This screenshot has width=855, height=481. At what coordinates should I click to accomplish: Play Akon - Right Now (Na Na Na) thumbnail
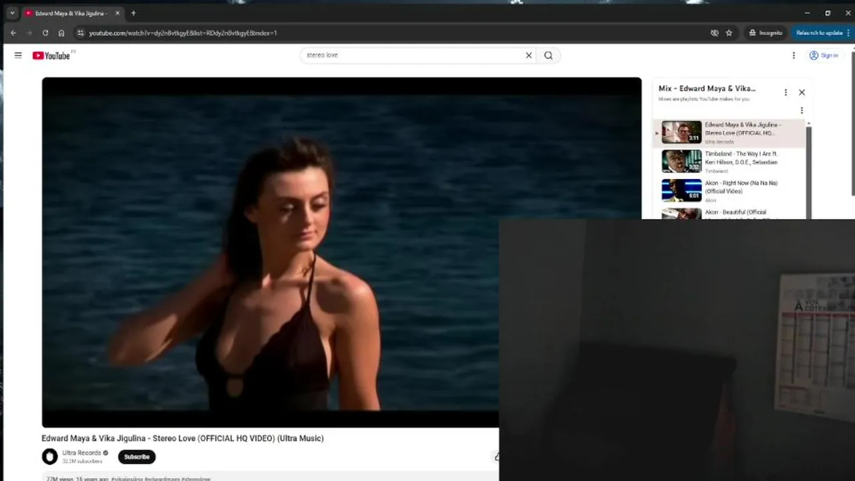[x=681, y=190]
